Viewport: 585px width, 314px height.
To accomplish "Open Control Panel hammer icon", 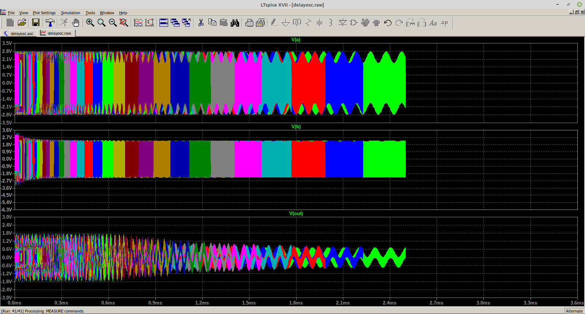I will (50, 23).
